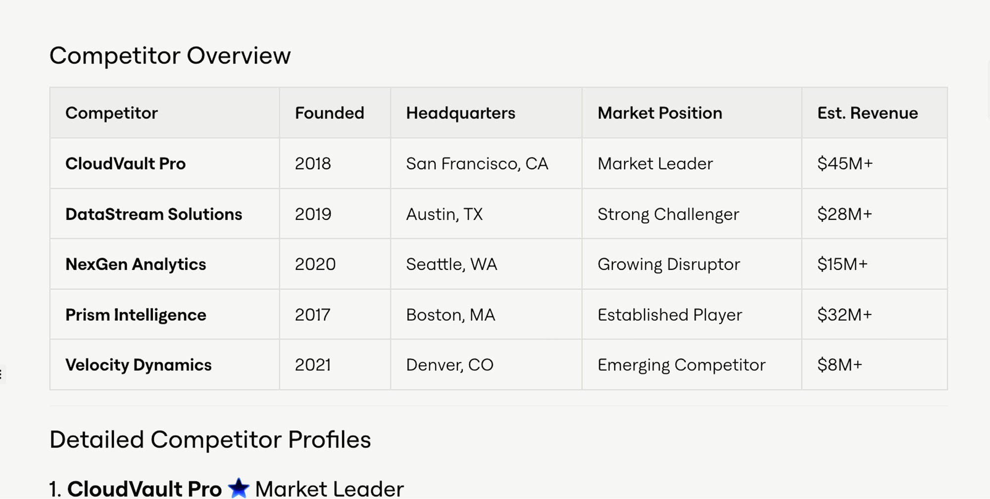Click the San Francisco, CA cell
Screen dimensions: 990x499
(477, 164)
